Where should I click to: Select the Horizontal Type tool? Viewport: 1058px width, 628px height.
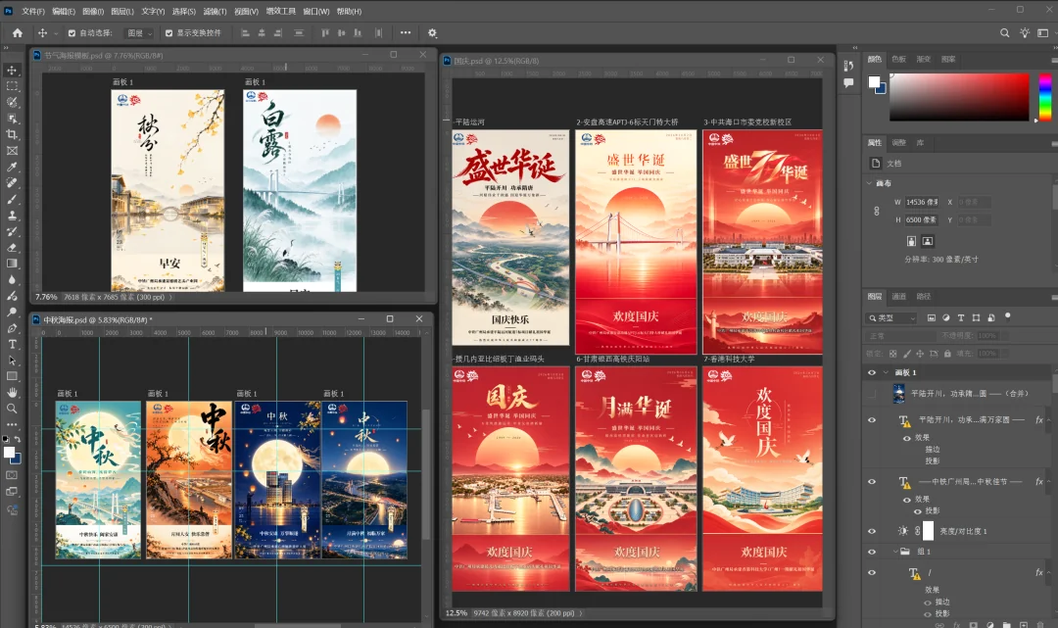[12, 344]
